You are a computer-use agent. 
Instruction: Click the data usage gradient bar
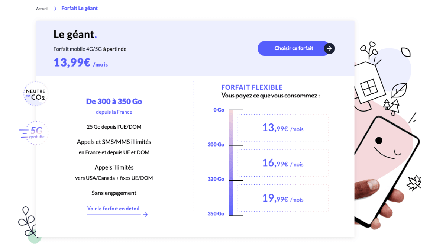point(231,163)
